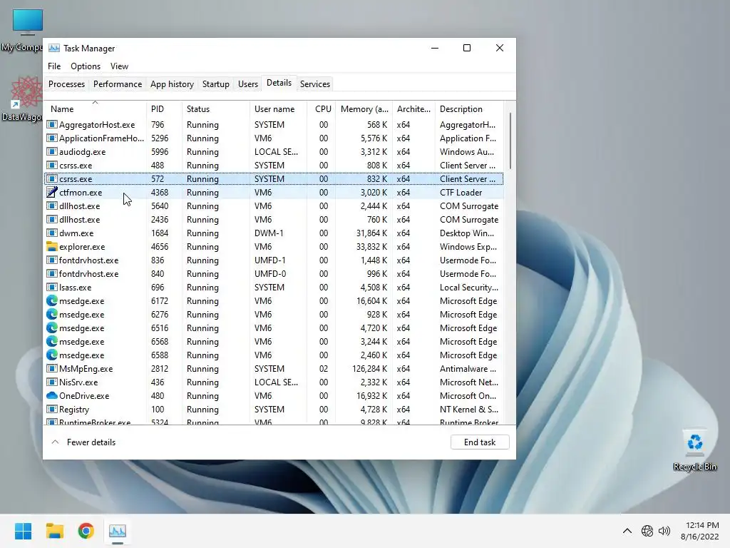
Task: Switch to the Processes tab
Action: click(66, 84)
